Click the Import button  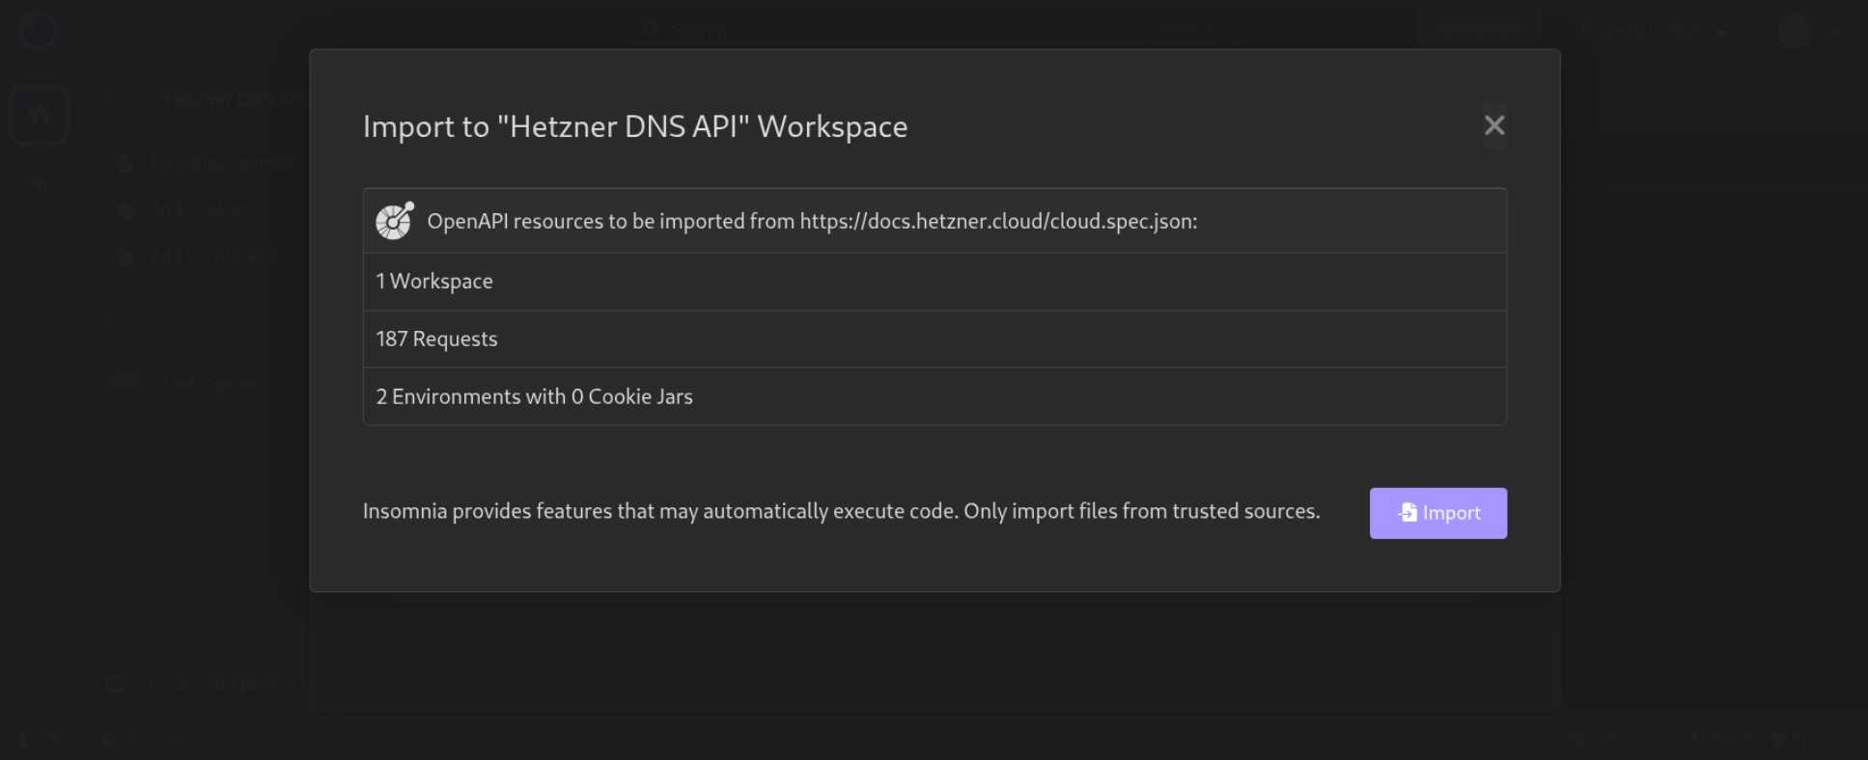pos(1437,513)
